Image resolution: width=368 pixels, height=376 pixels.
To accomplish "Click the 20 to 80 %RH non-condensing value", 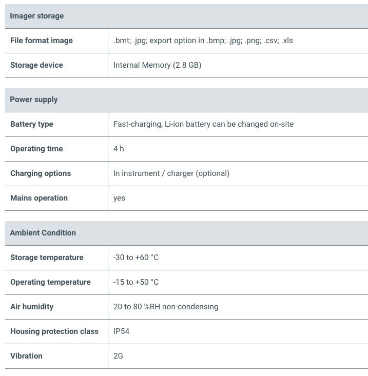I will [x=166, y=307].
